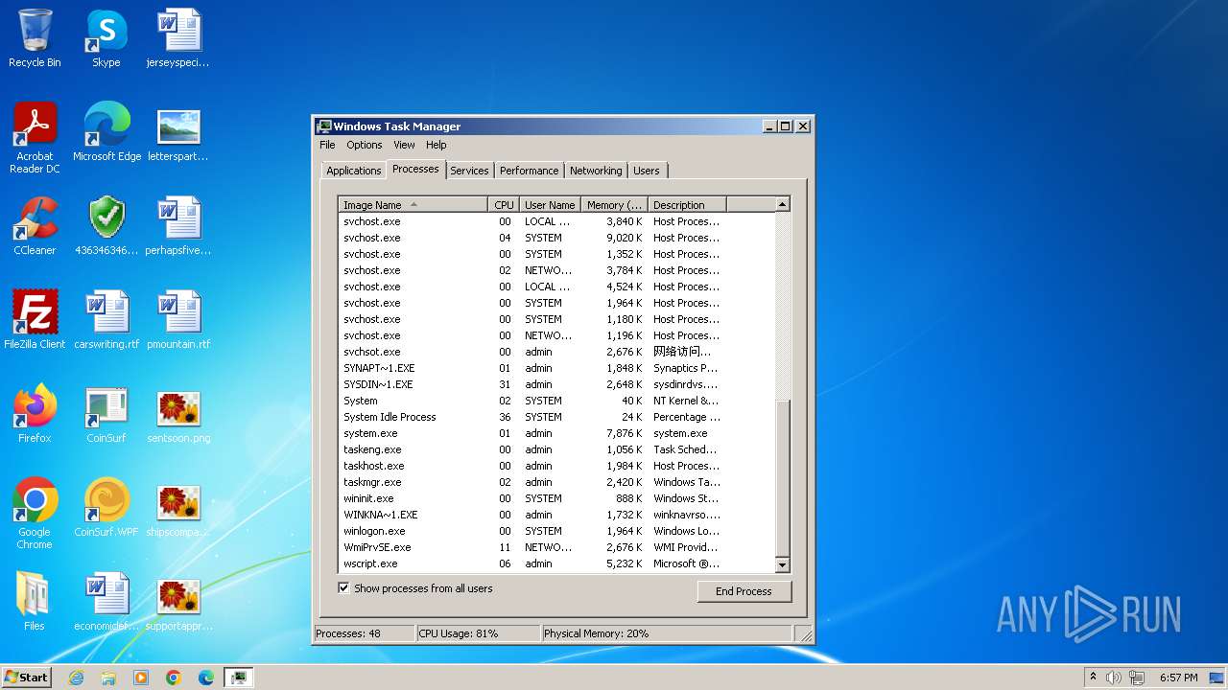Sort by Memory column header
This screenshot has height=690, width=1228.
[615, 205]
